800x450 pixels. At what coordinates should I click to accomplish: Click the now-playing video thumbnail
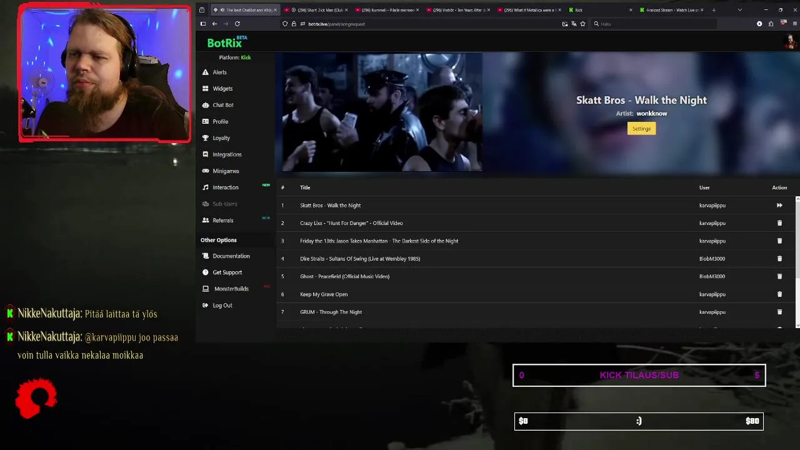click(382, 112)
